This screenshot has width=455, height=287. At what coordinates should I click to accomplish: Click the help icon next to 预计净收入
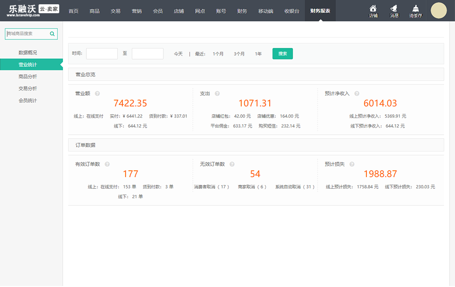(357, 93)
